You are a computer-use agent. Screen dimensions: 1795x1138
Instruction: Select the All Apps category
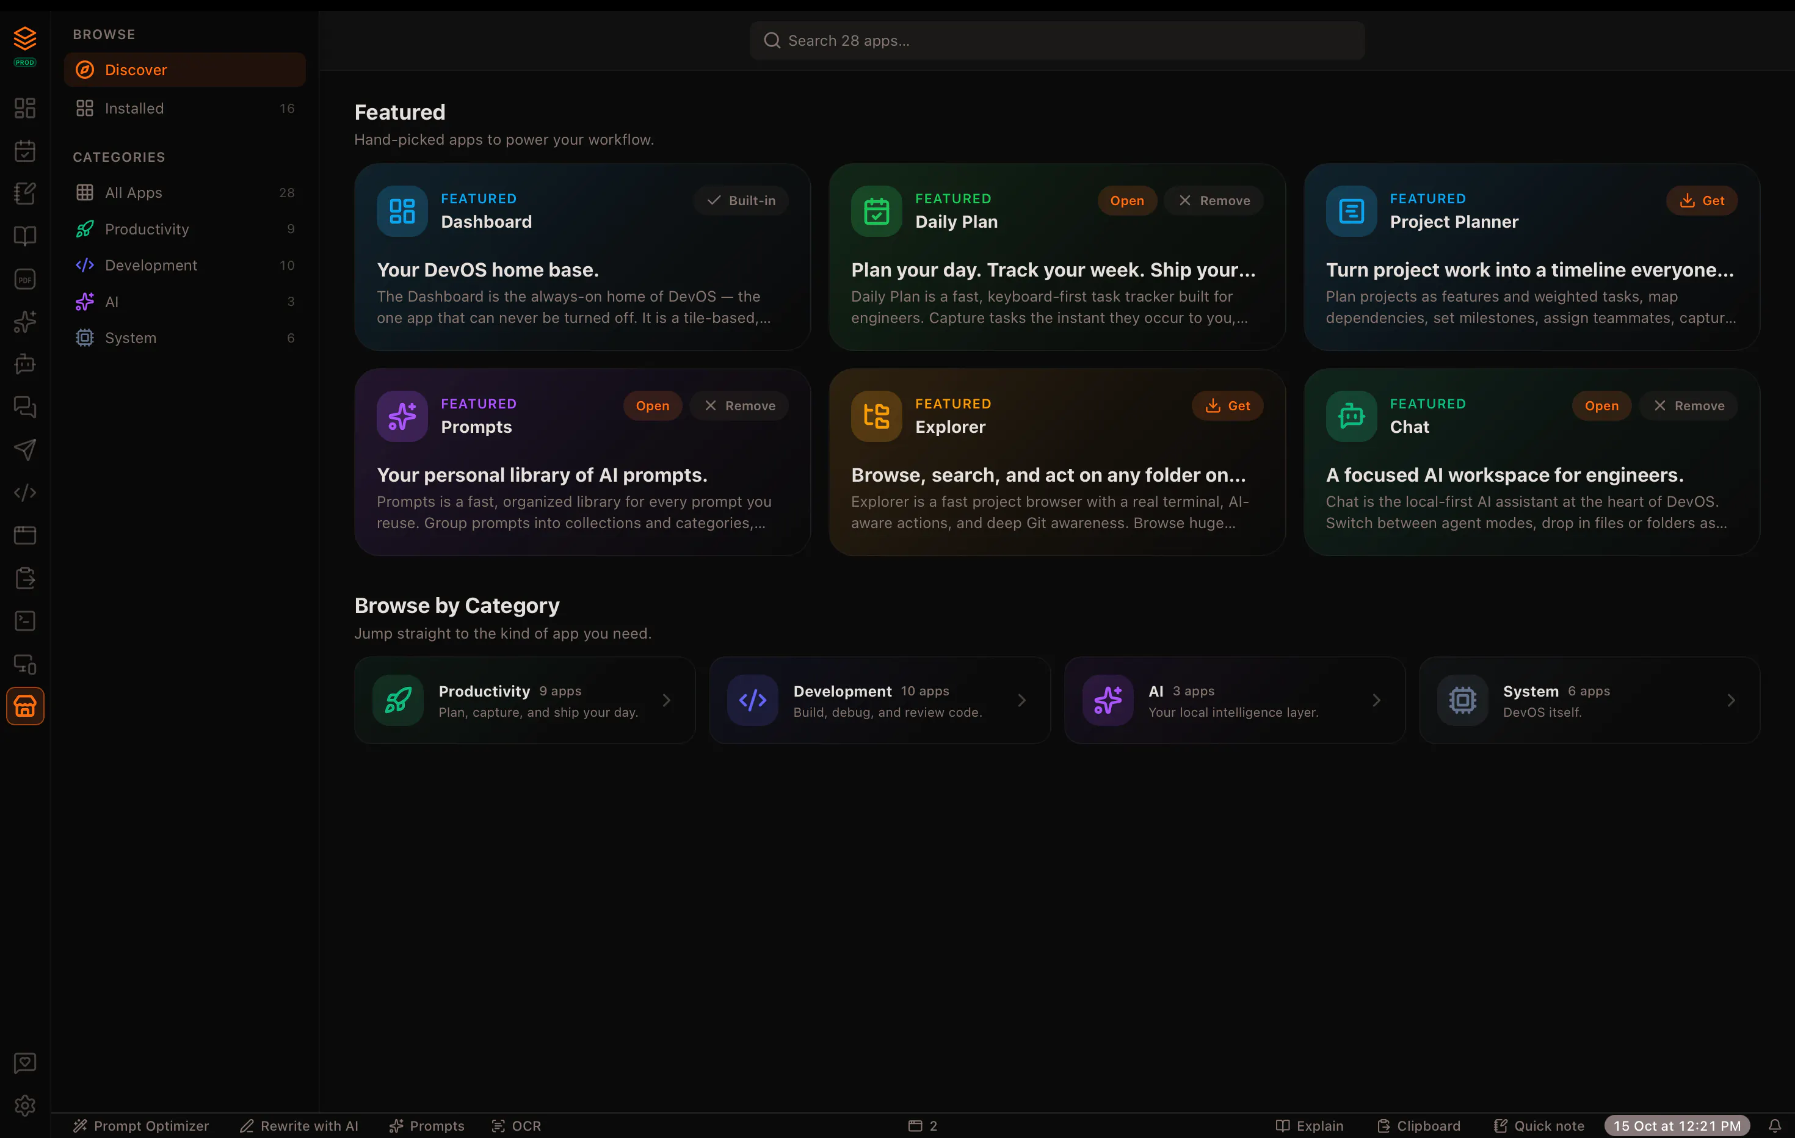click(185, 192)
